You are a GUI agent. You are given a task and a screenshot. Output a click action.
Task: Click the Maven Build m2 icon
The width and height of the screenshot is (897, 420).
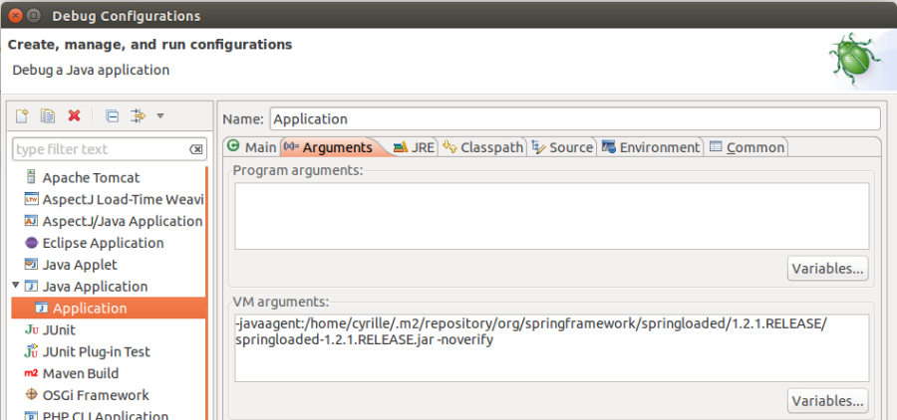click(31, 373)
